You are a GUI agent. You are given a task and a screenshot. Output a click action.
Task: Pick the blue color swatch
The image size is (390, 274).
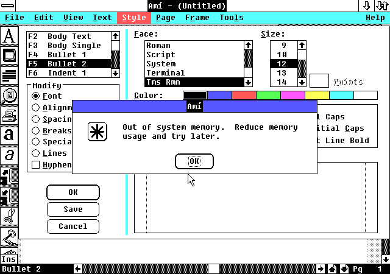[x=219, y=95]
